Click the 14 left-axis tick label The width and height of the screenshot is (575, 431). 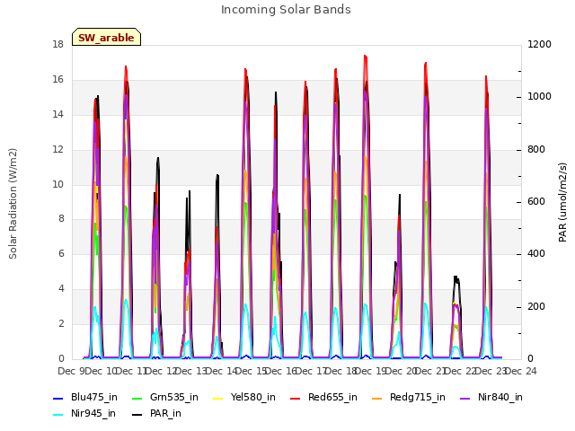point(57,114)
